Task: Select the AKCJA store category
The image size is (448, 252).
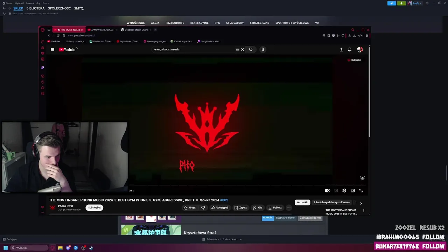Action: coord(155,23)
